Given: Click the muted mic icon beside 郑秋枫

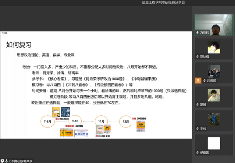Looking at the screenshot, I should pyautogui.click(x=197, y=56).
